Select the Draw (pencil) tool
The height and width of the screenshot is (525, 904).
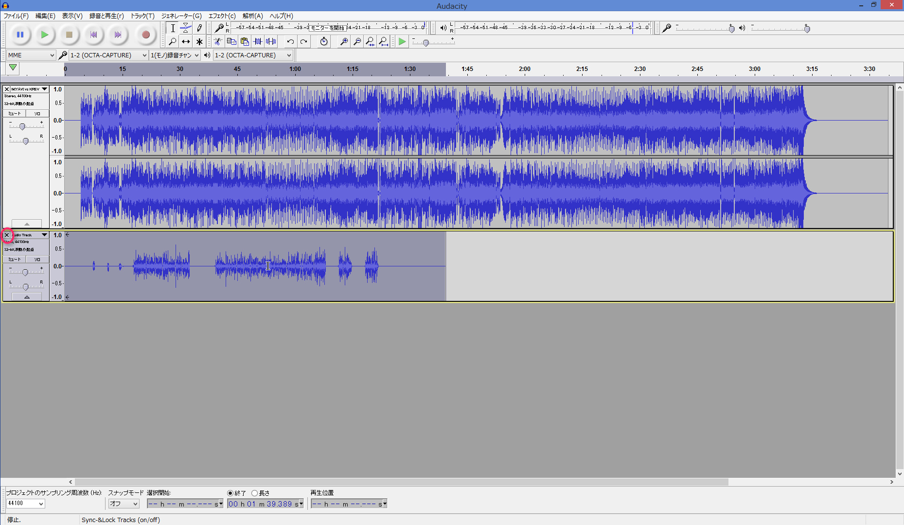click(199, 28)
